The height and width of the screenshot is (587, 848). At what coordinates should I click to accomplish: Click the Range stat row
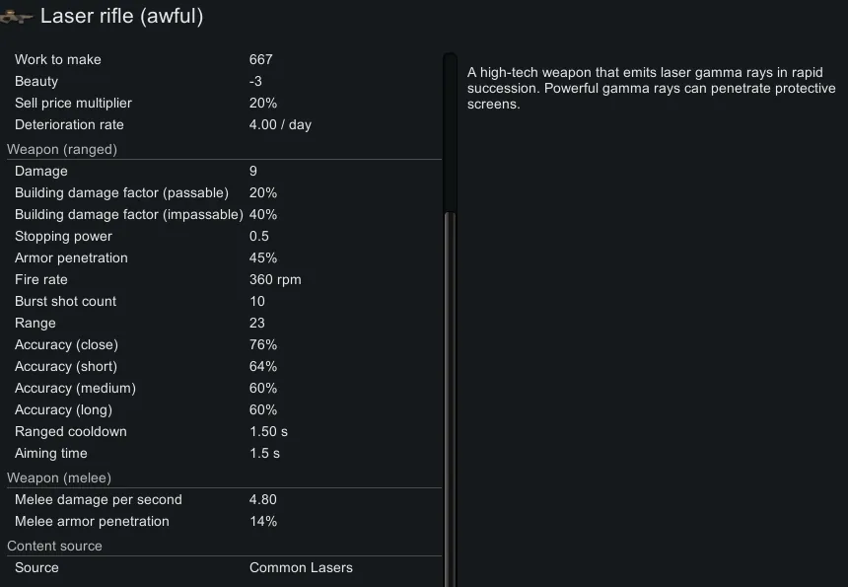pos(222,324)
